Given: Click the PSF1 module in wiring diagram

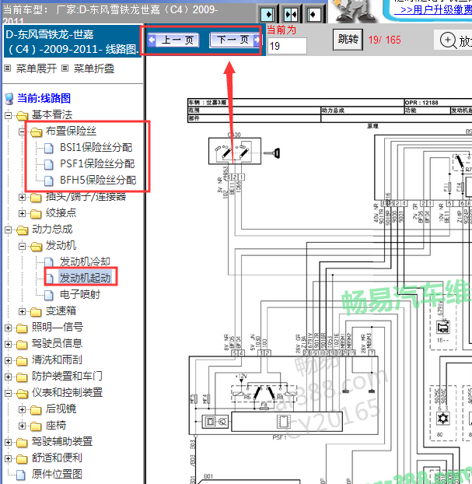Looking at the screenshot, I should pos(284,395).
